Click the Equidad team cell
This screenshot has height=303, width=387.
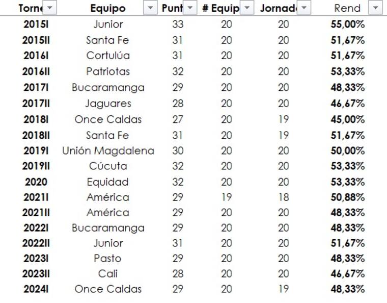click(108, 182)
